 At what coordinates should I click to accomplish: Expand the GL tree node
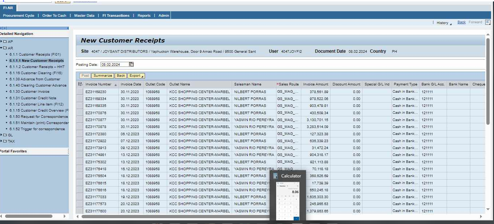tap(1, 135)
